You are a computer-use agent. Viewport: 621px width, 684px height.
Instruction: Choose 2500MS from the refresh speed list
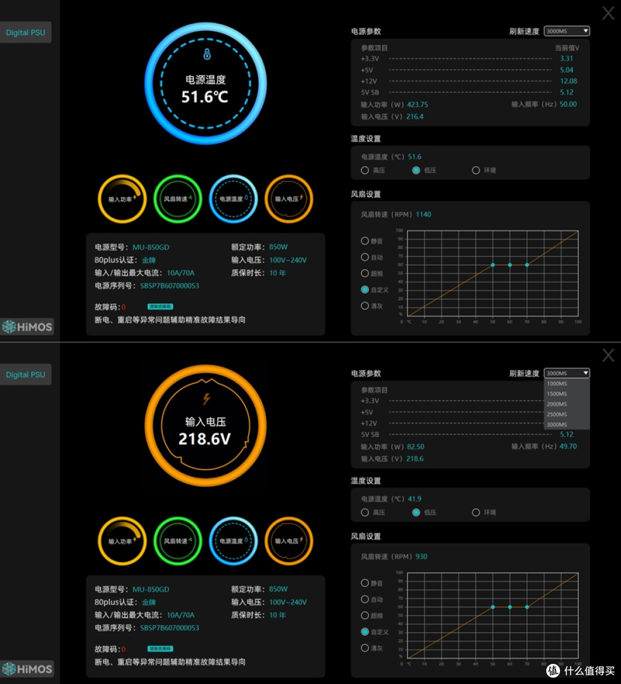(x=567, y=414)
